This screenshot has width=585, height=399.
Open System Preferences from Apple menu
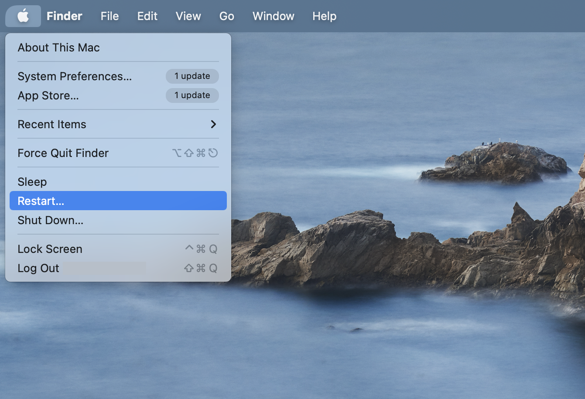tap(118, 76)
